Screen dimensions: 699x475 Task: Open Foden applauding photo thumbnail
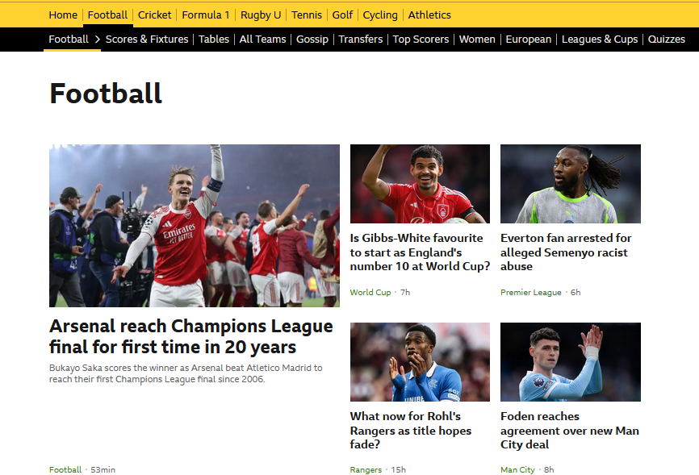570,362
